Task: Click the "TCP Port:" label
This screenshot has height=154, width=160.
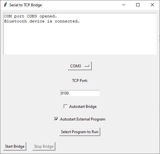Action: 80,81
